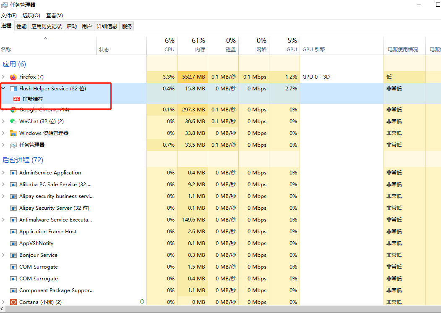
Task: Click the Alibaba PC Safe Service icon
Action: pyautogui.click(x=13, y=185)
